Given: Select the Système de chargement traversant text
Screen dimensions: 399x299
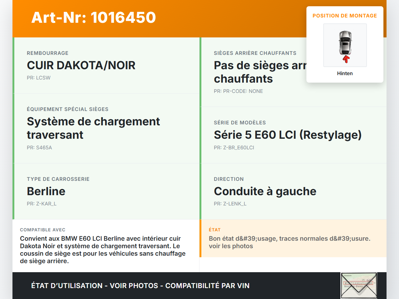Looking at the screenshot, I should 94,128.
